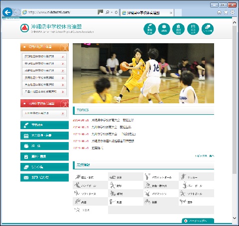
Task: Click the search magnifier in address bar
Action: click(108, 12)
